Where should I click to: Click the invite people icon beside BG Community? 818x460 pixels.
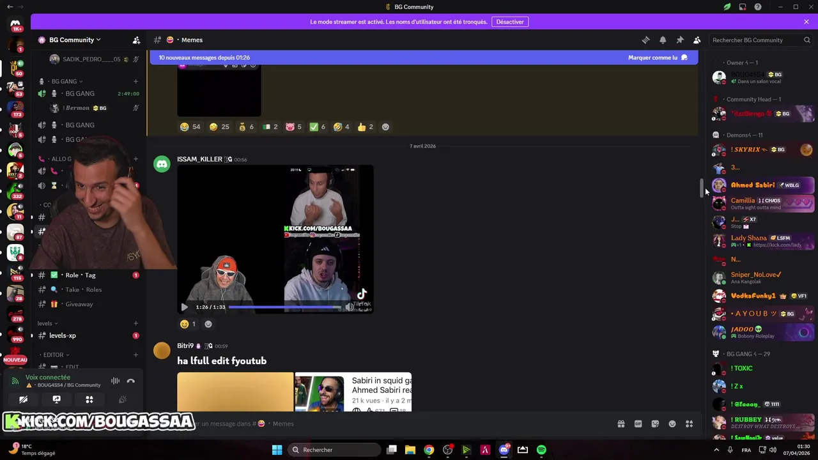pos(136,40)
